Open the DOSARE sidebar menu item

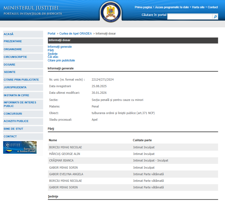[10, 65]
